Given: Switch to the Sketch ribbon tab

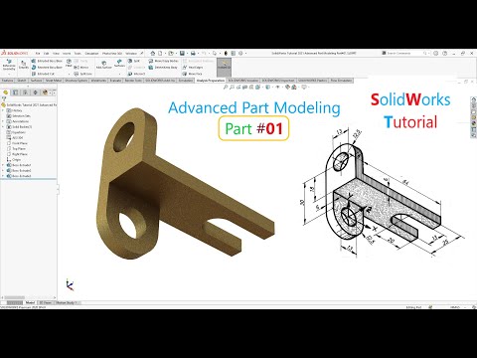Looking at the screenshot, I should pyautogui.click(x=22, y=81).
